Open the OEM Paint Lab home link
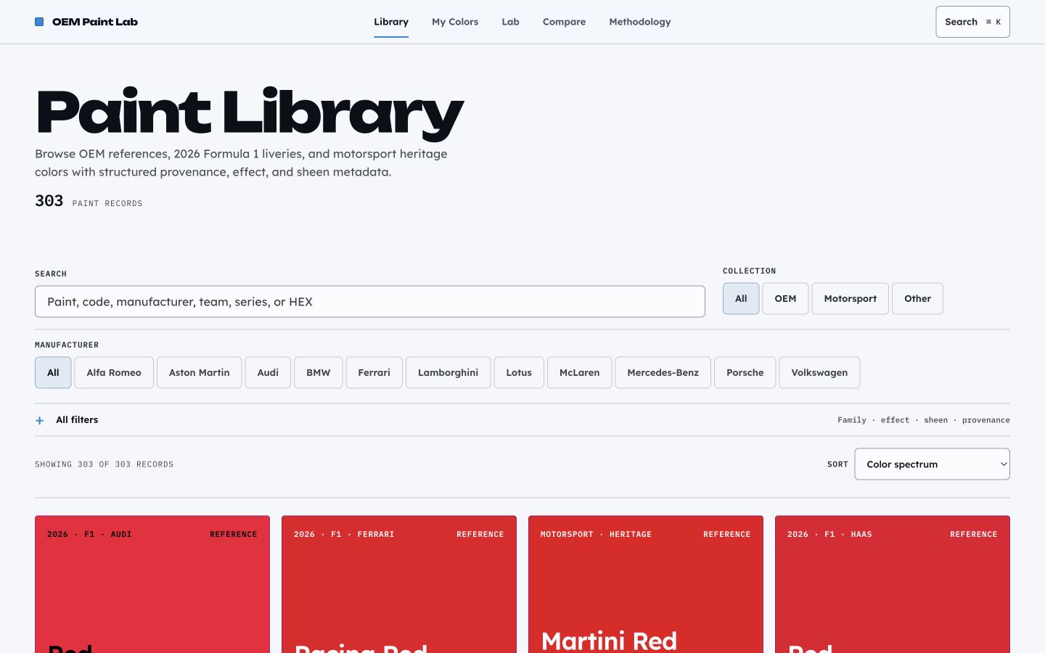1045x653 pixels. tap(86, 22)
